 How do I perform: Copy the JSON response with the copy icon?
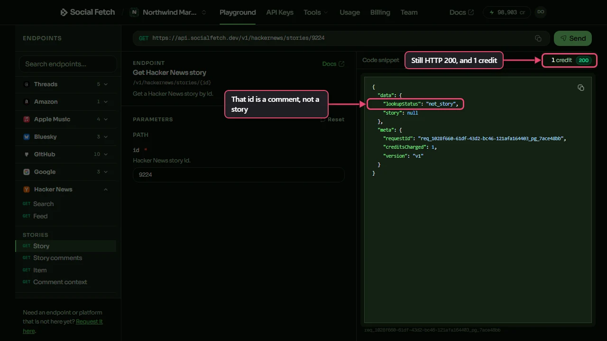(581, 88)
